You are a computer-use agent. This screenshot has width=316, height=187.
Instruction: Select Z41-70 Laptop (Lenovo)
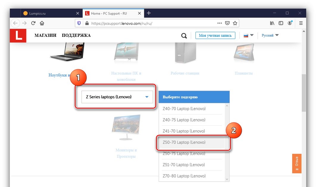[x=192, y=131]
